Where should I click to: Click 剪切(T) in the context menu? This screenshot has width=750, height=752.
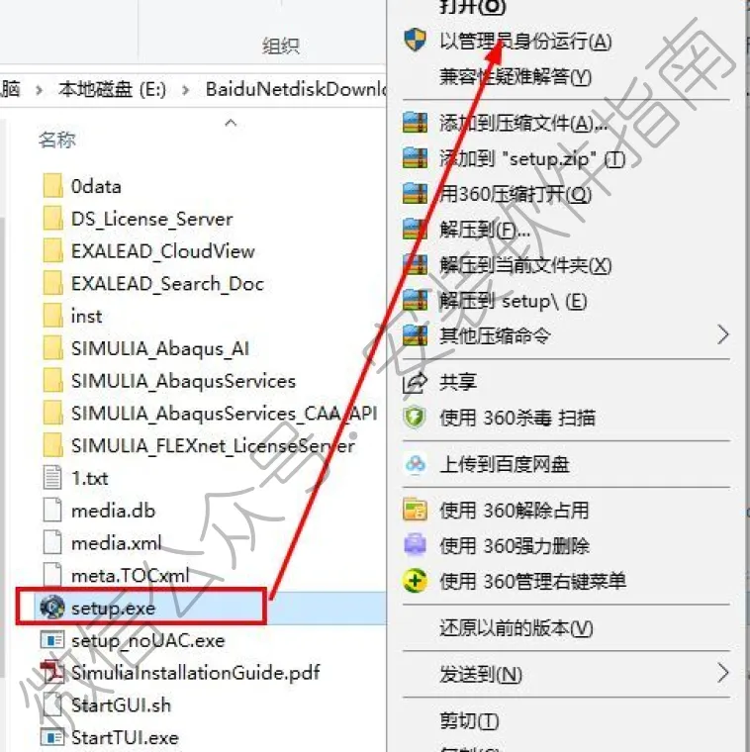tap(469, 720)
